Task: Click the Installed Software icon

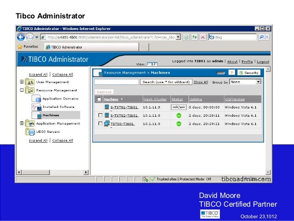Action: tap(36, 107)
